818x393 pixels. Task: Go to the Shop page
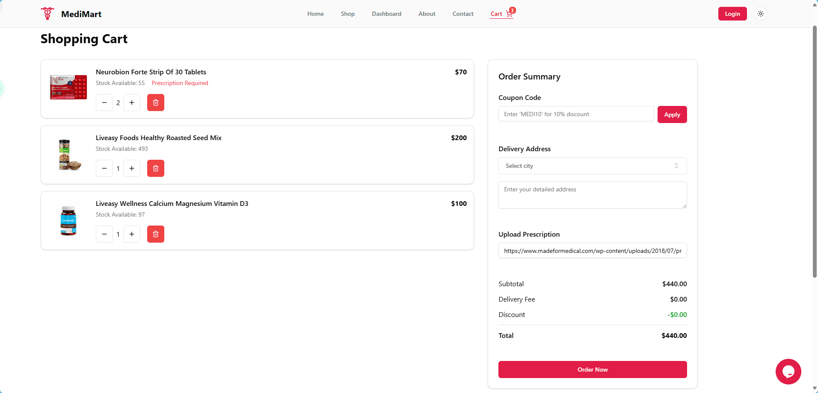click(x=348, y=14)
